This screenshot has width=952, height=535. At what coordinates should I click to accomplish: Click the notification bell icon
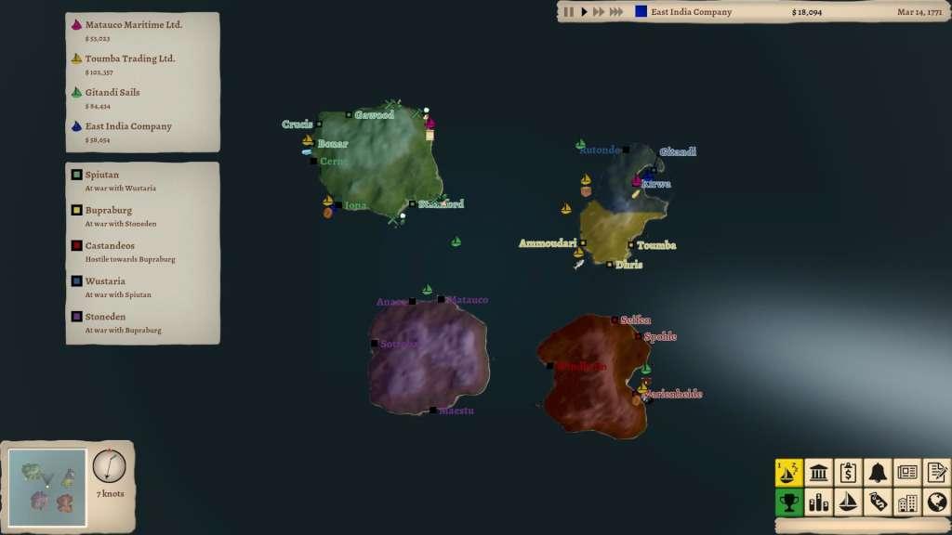pyautogui.click(x=878, y=475)
